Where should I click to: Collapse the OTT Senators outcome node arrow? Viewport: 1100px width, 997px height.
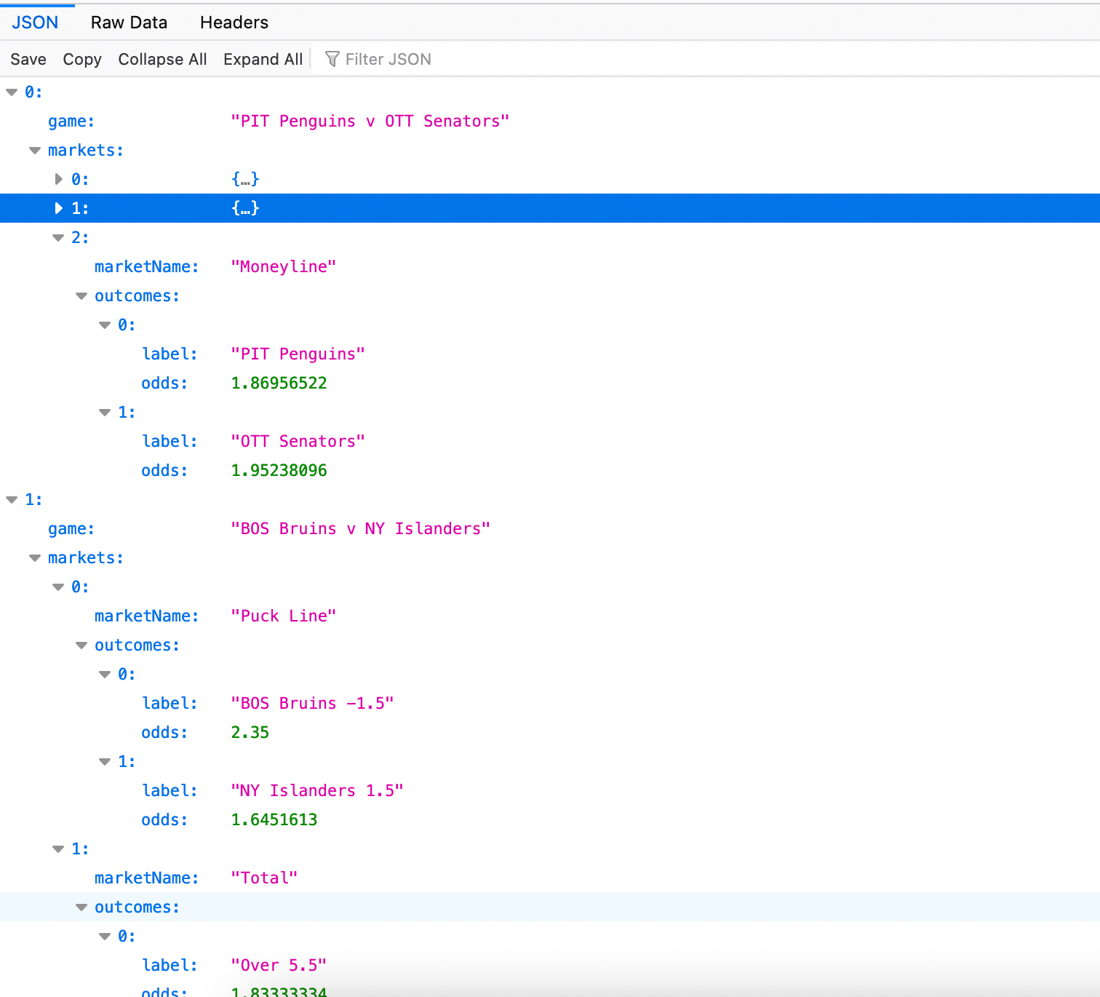pos(105,413)
